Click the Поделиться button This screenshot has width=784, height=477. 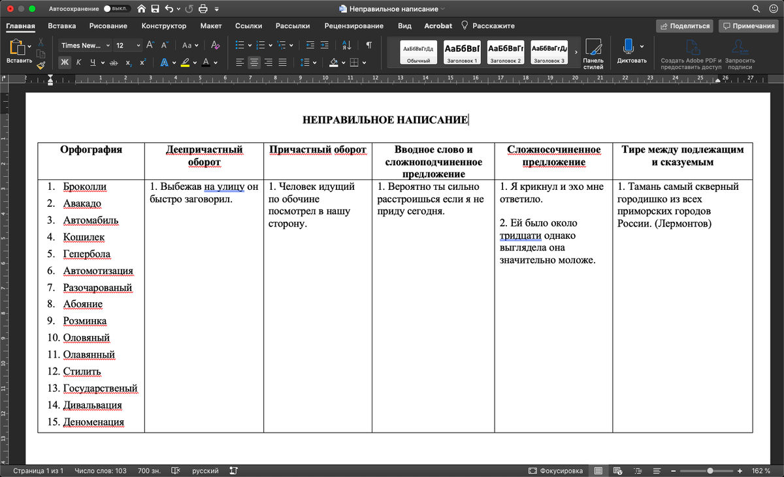click(x=685, y=26)
